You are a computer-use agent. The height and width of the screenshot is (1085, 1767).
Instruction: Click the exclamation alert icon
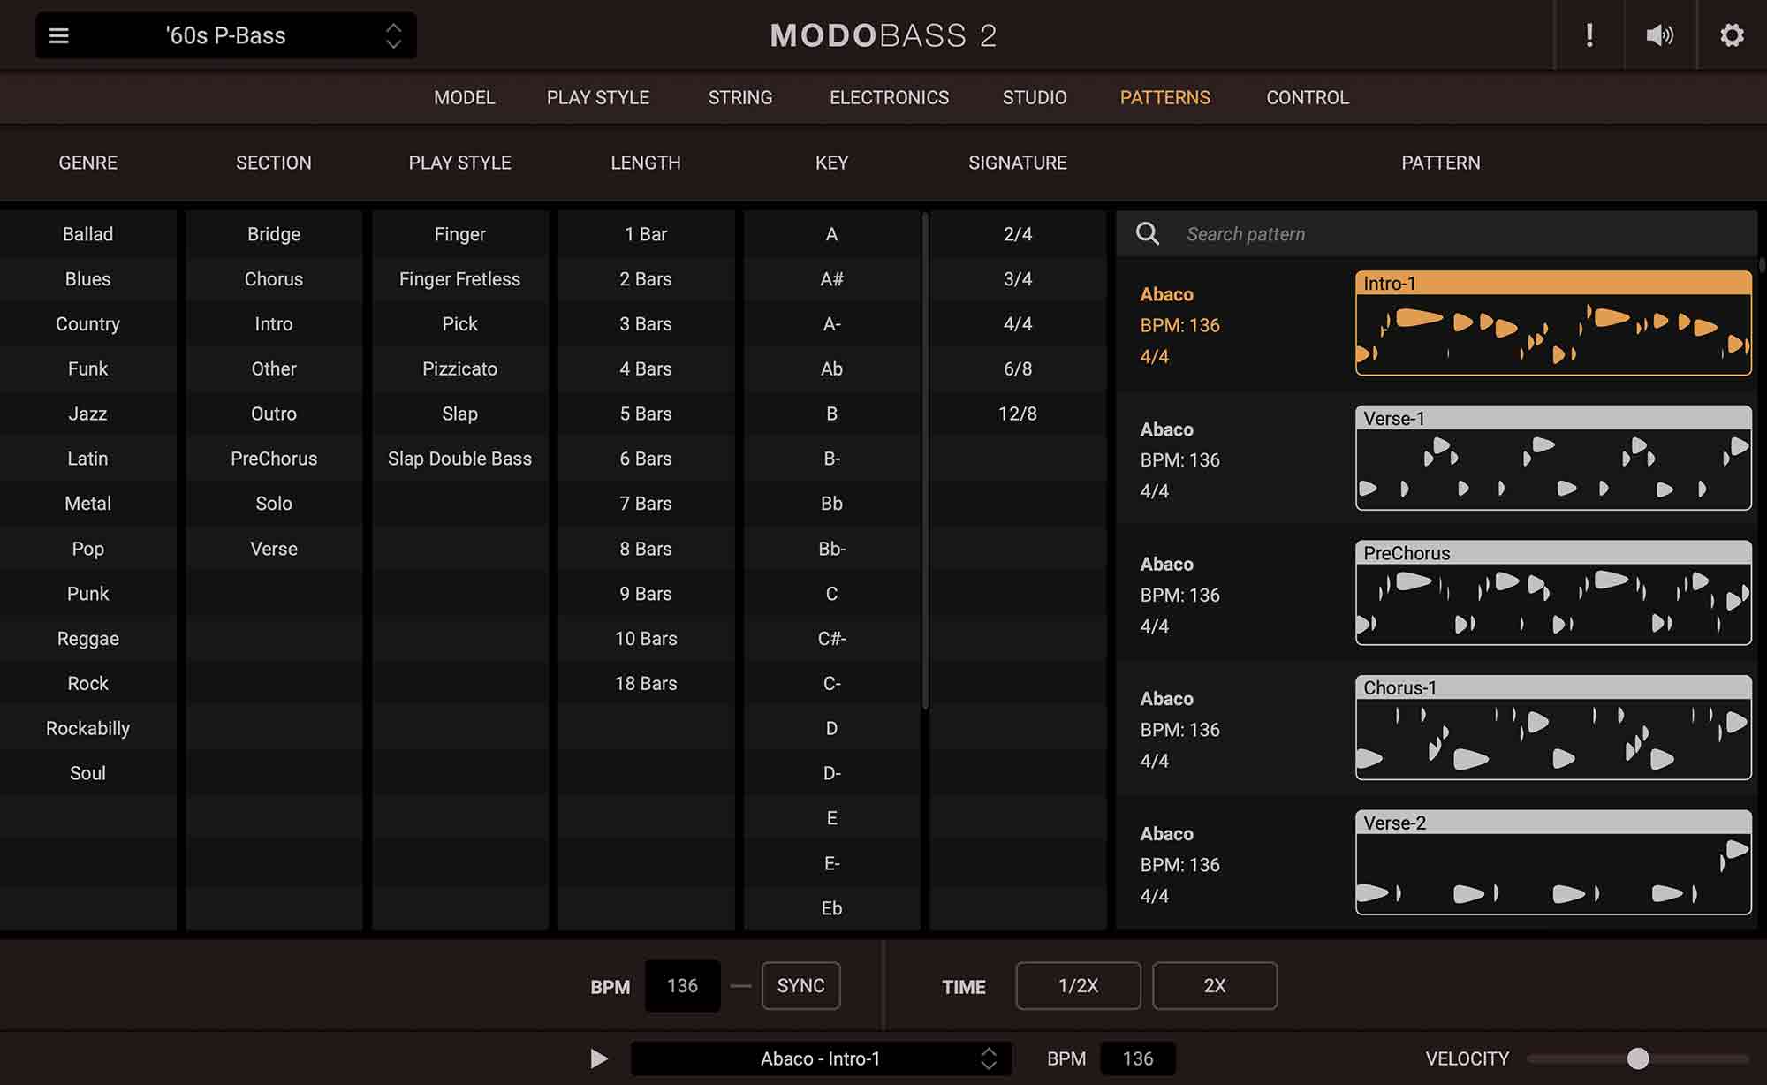click(1589, 34)
